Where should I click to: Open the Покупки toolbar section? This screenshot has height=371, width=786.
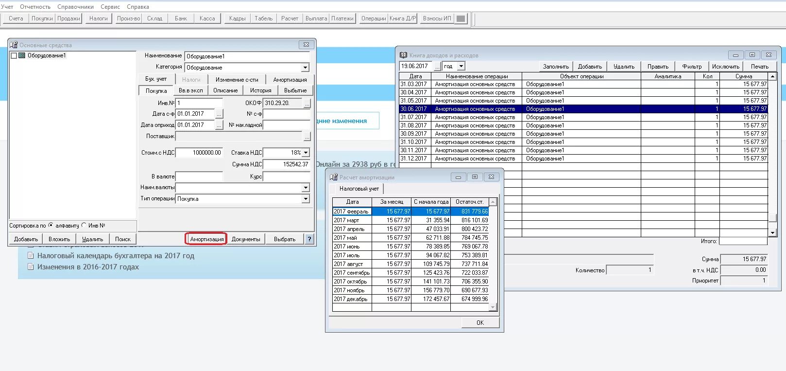42,18
